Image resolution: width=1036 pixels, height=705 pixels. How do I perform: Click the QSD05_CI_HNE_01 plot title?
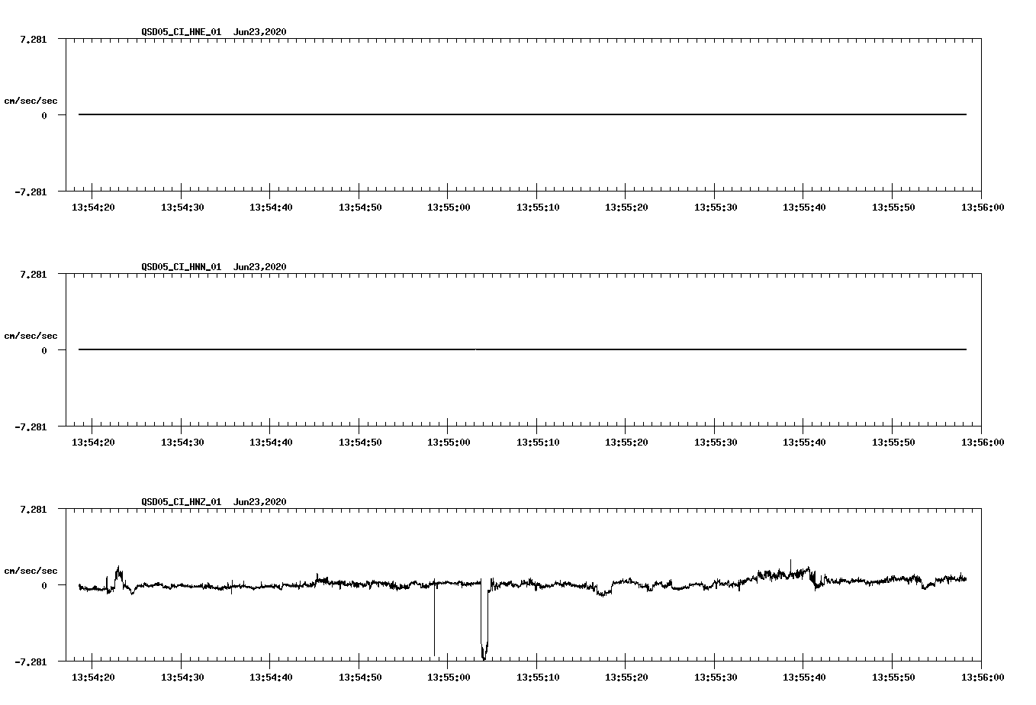click(x=214, y=31)
